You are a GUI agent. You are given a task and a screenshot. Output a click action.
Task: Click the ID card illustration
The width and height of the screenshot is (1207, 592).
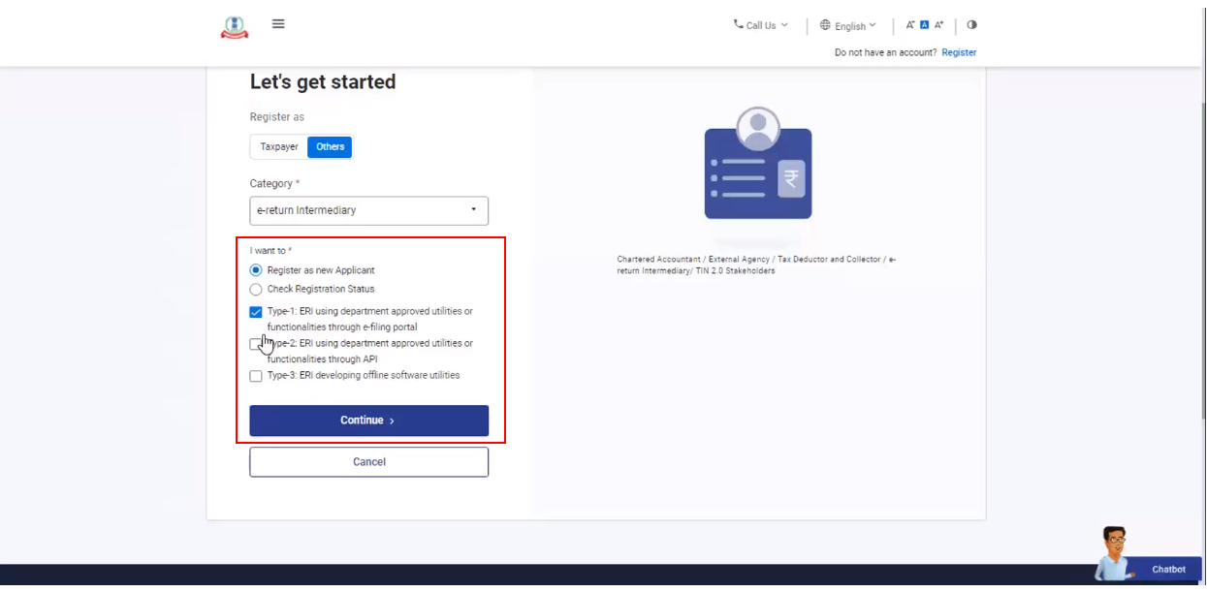[x=757, y=165]
